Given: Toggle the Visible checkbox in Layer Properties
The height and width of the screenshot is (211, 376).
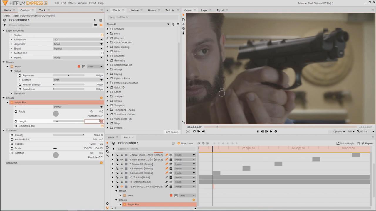Looking at the screenshot, I should [x=102, y=35].
